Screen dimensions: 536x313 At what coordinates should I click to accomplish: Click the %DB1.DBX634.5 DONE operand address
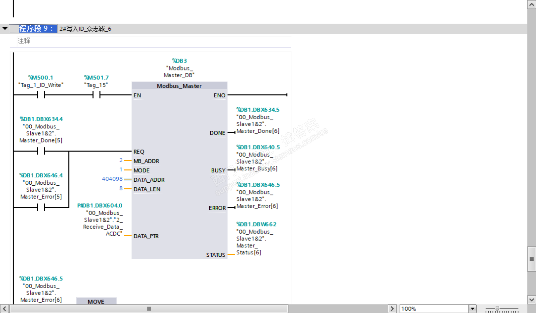click(258, 110)
